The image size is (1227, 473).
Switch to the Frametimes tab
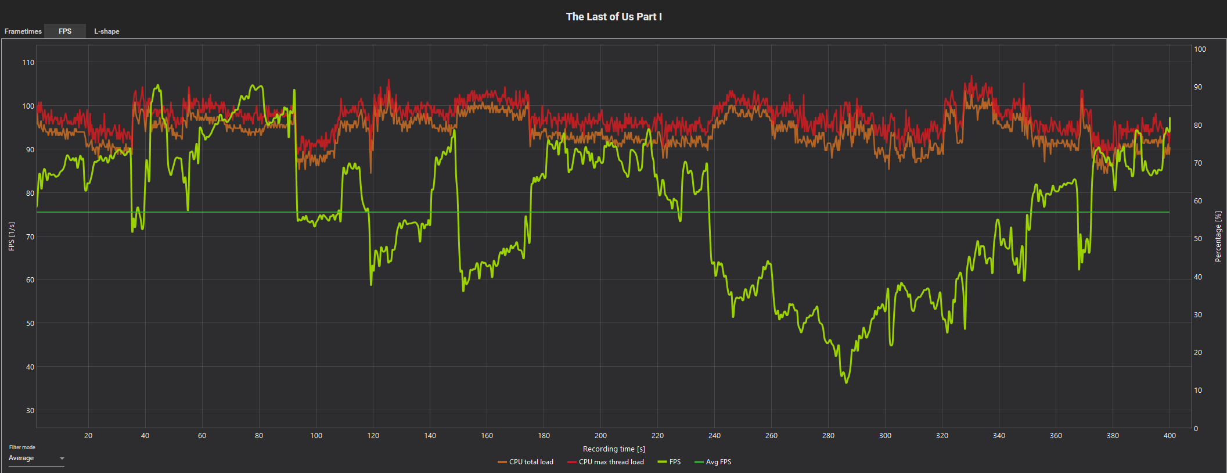[x=23, y=31]
